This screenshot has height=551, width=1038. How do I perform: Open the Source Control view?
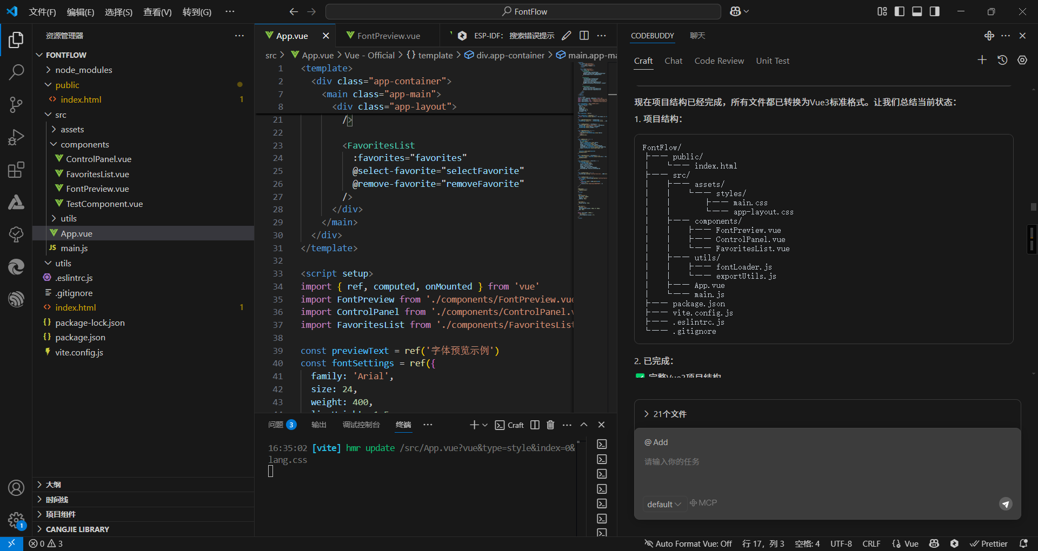coord(16,105)
